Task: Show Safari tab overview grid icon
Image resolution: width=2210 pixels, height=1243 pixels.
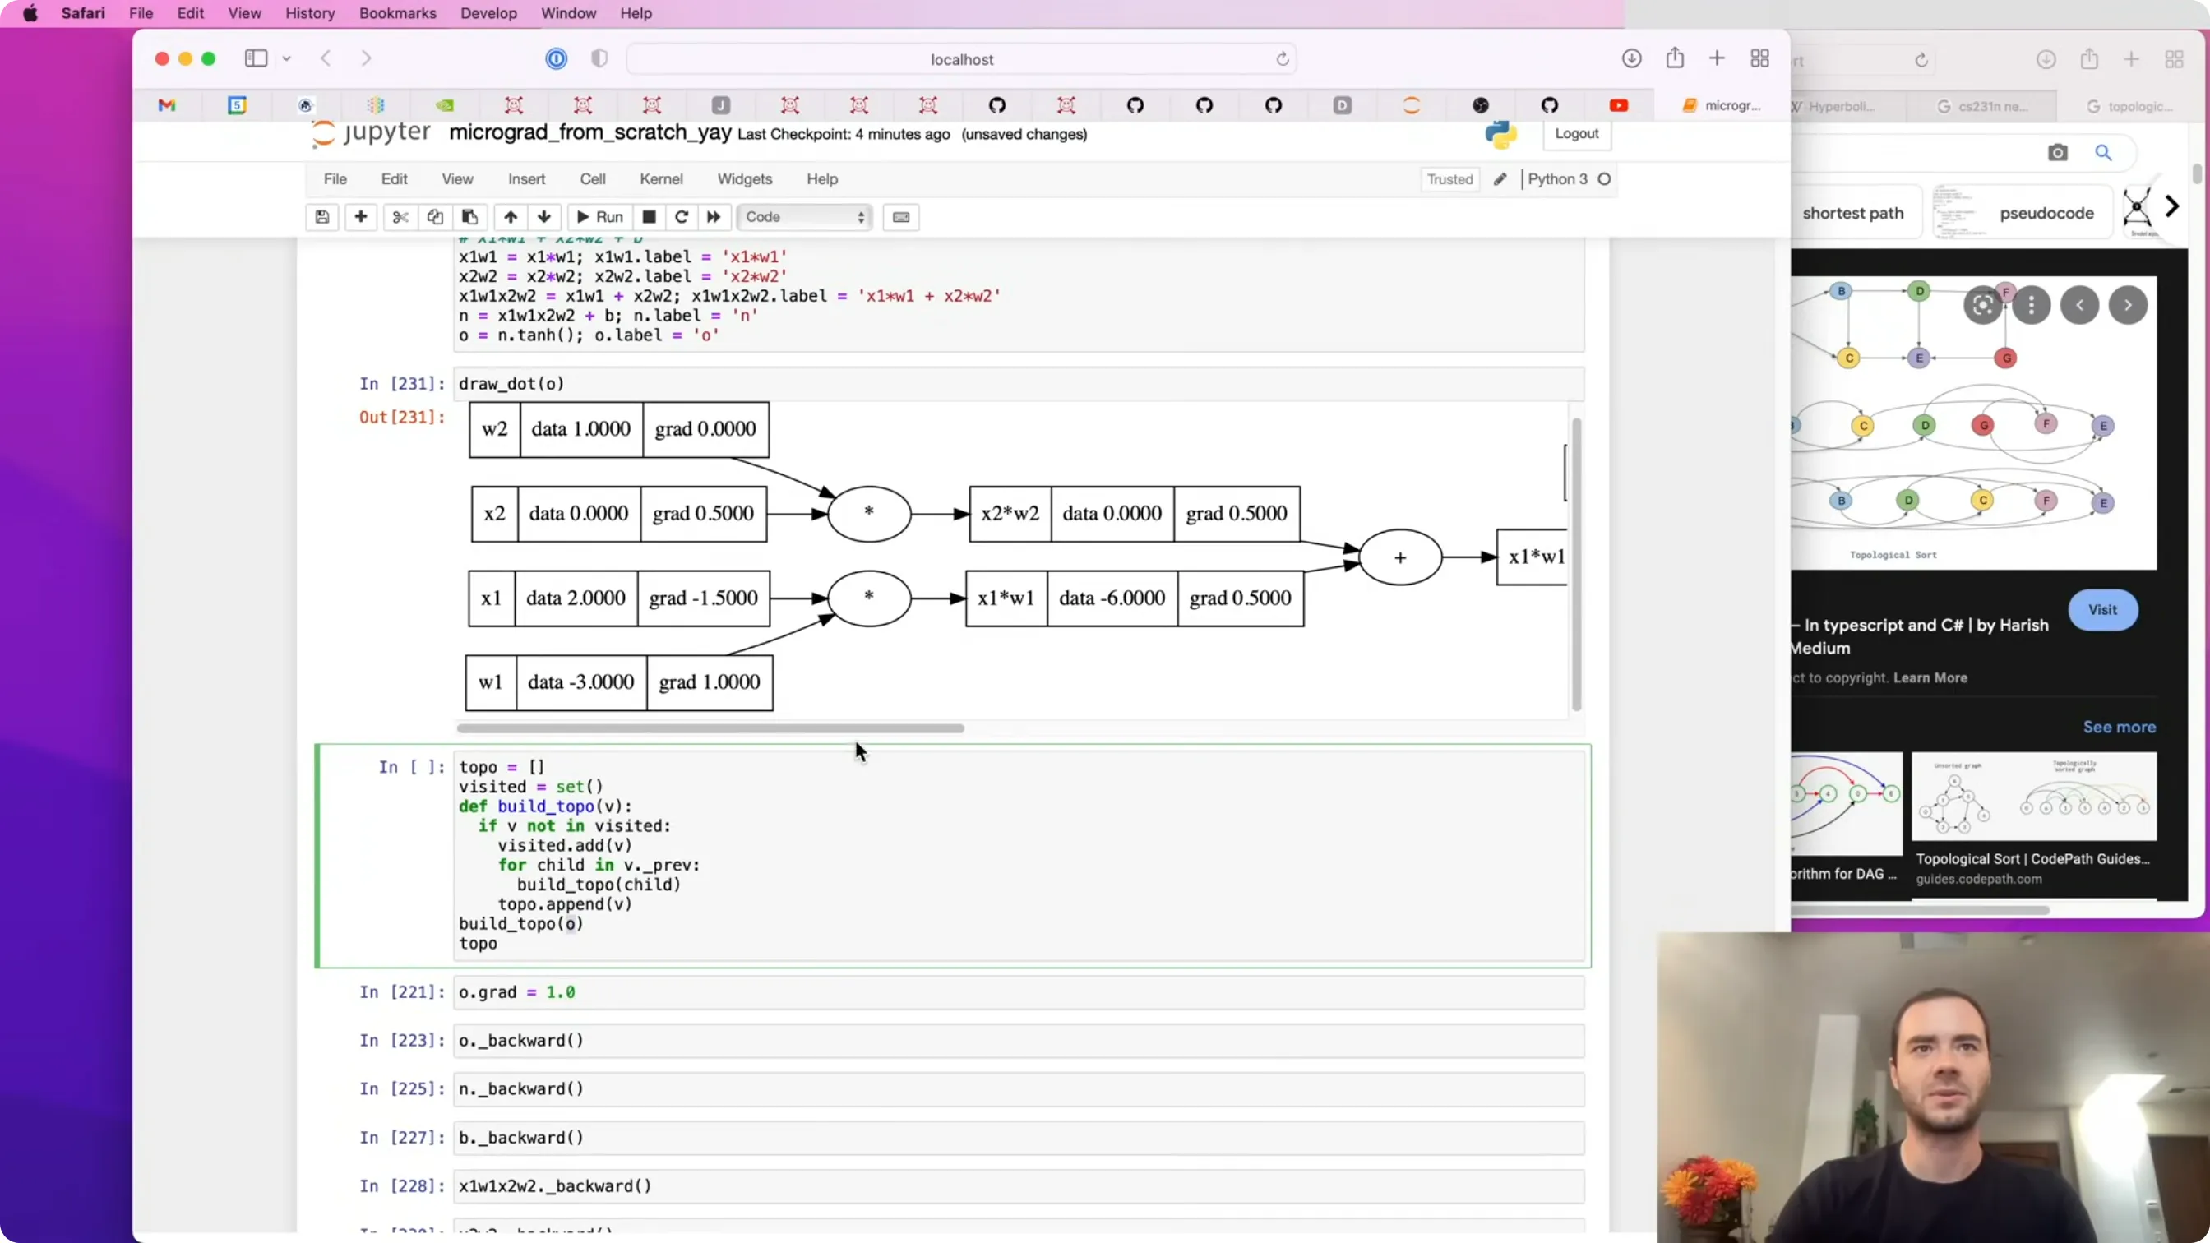Action: (x=1759, y=58)
